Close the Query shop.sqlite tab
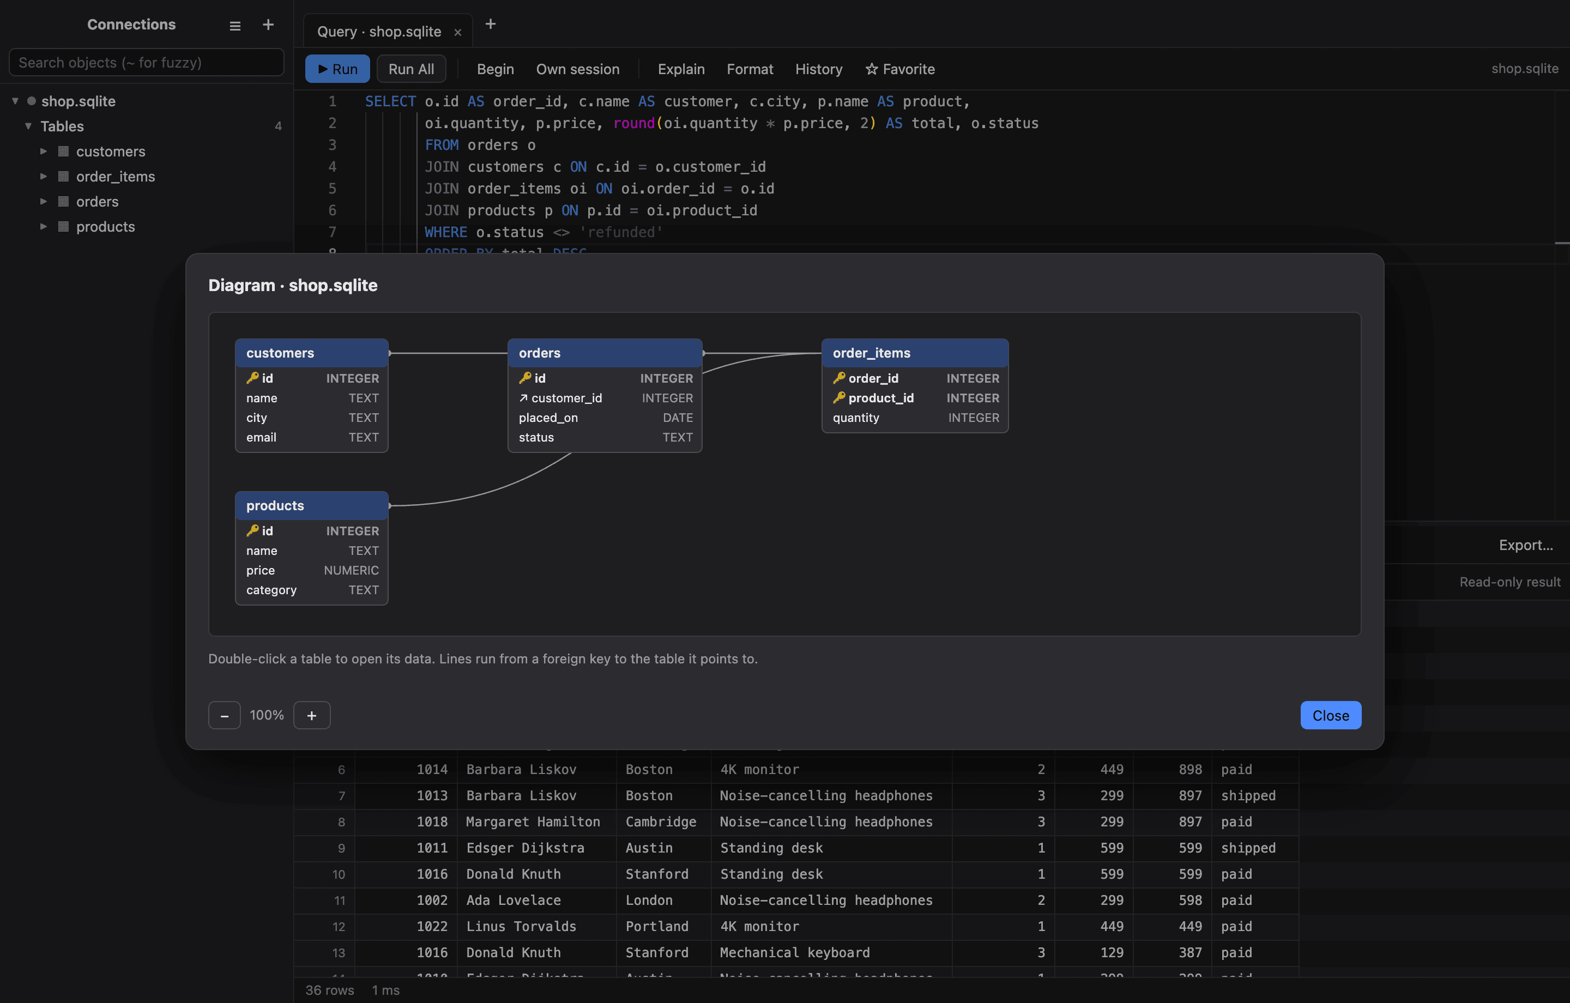This screenshot has width=1570, height=1003. point(458,32)
